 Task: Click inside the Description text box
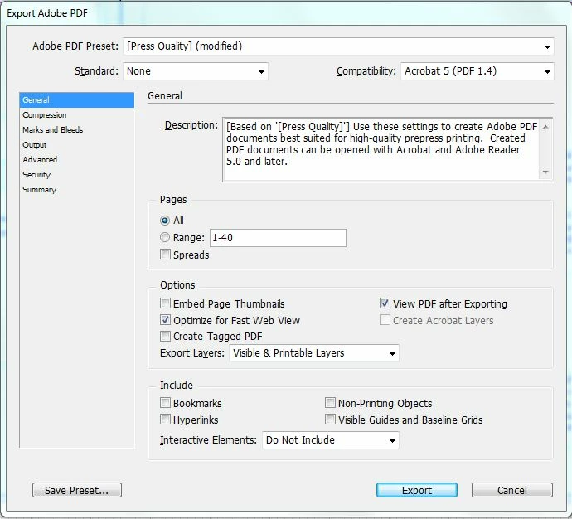[x=381, y=149]
